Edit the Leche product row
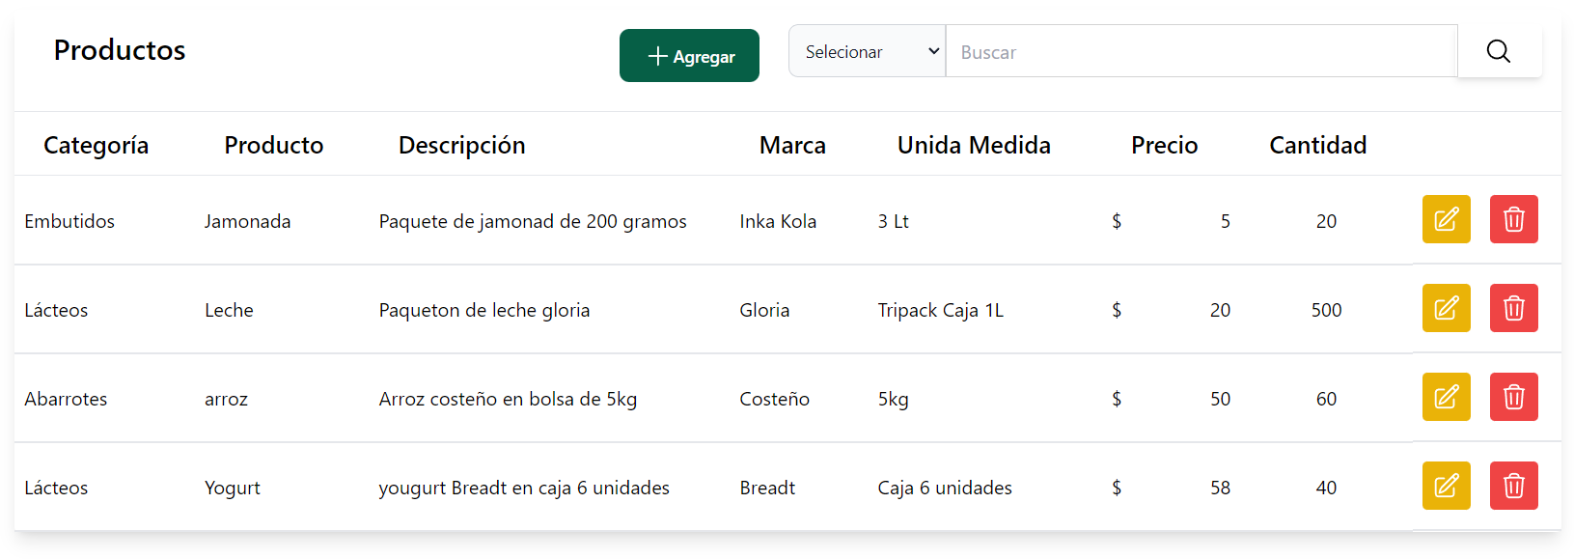 click(1446, 308)
